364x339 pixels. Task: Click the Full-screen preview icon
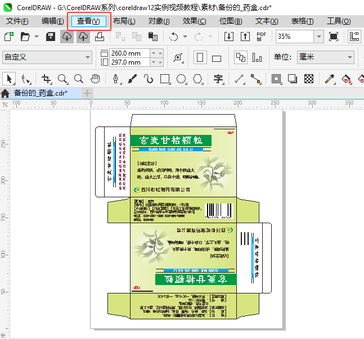334,37
